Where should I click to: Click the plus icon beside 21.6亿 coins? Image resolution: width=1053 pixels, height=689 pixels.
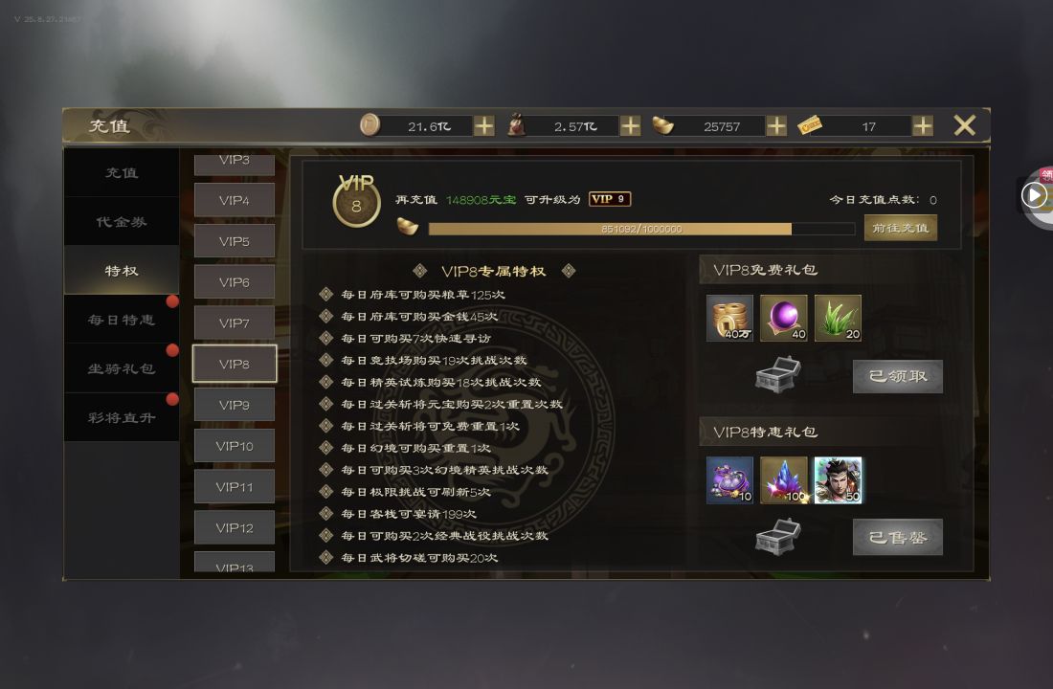[x=483, y=125]
